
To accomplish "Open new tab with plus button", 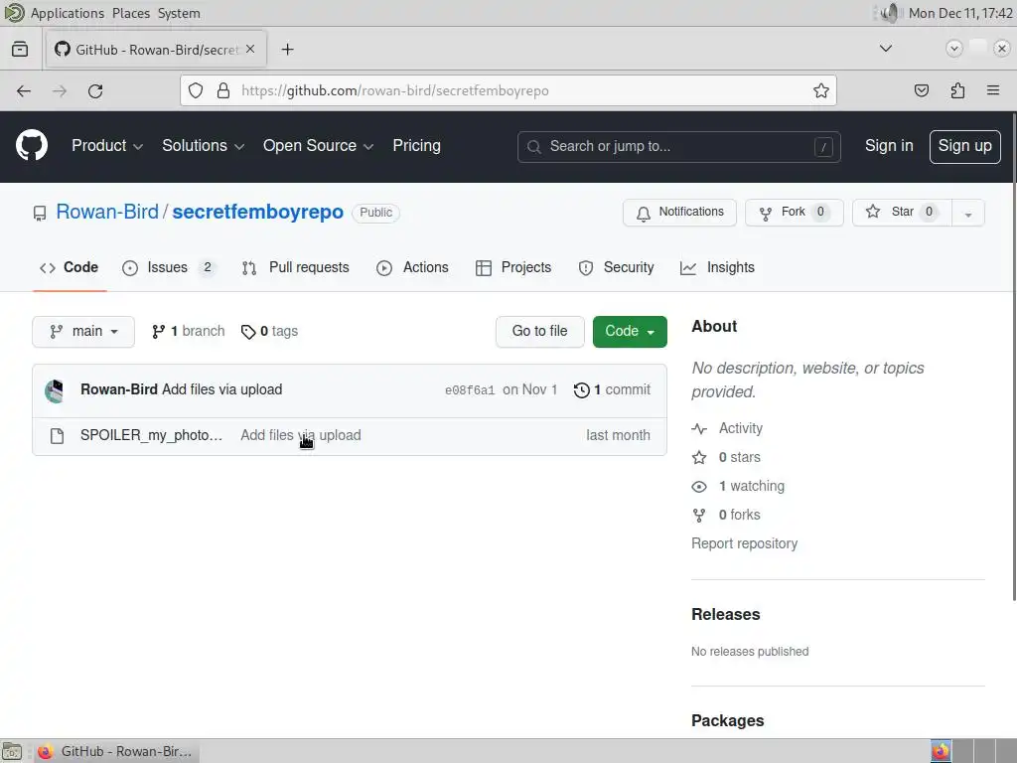I will click(x=287, y=50).
